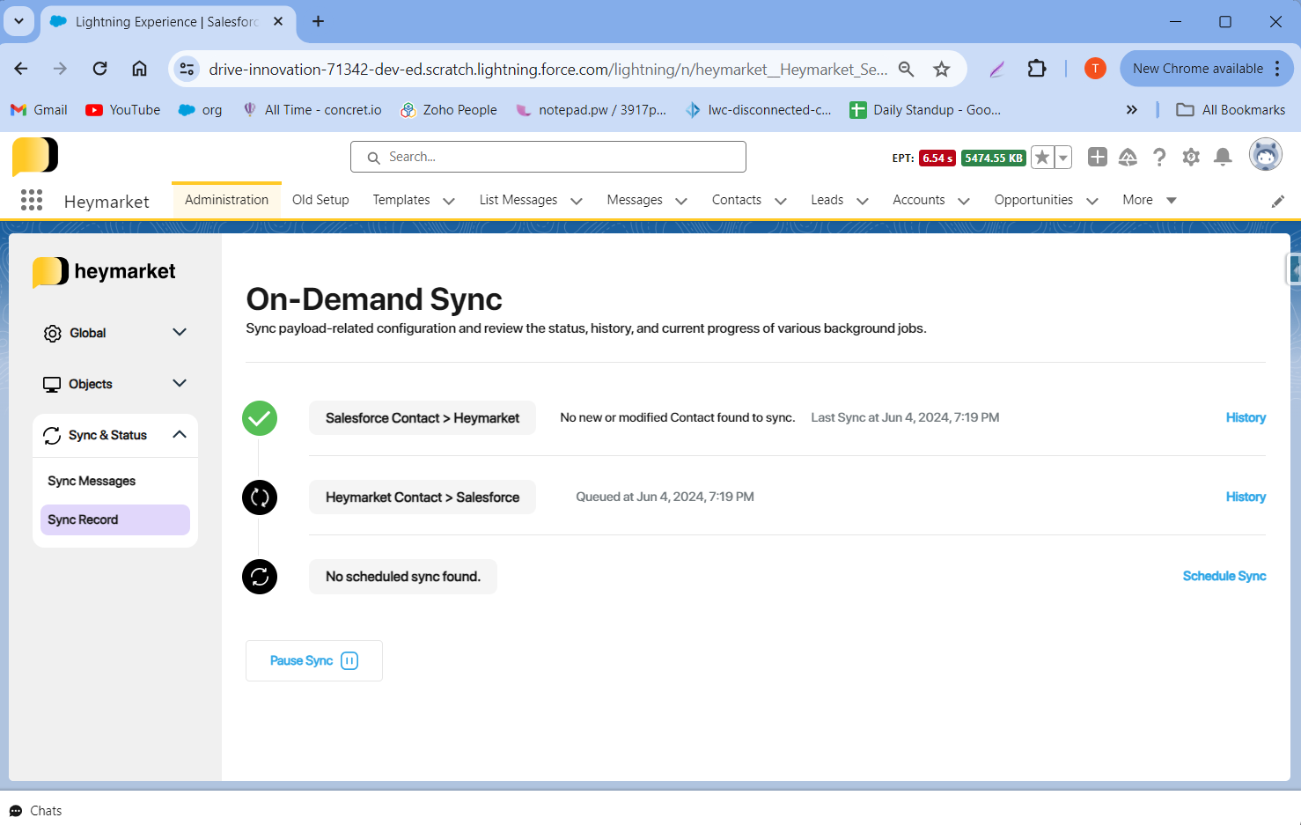Image resolution: width=1301 pixels, height=825 pixels.
Task: Open the Opportunities tab dropdown arrow
Action: click(1092, 201)
